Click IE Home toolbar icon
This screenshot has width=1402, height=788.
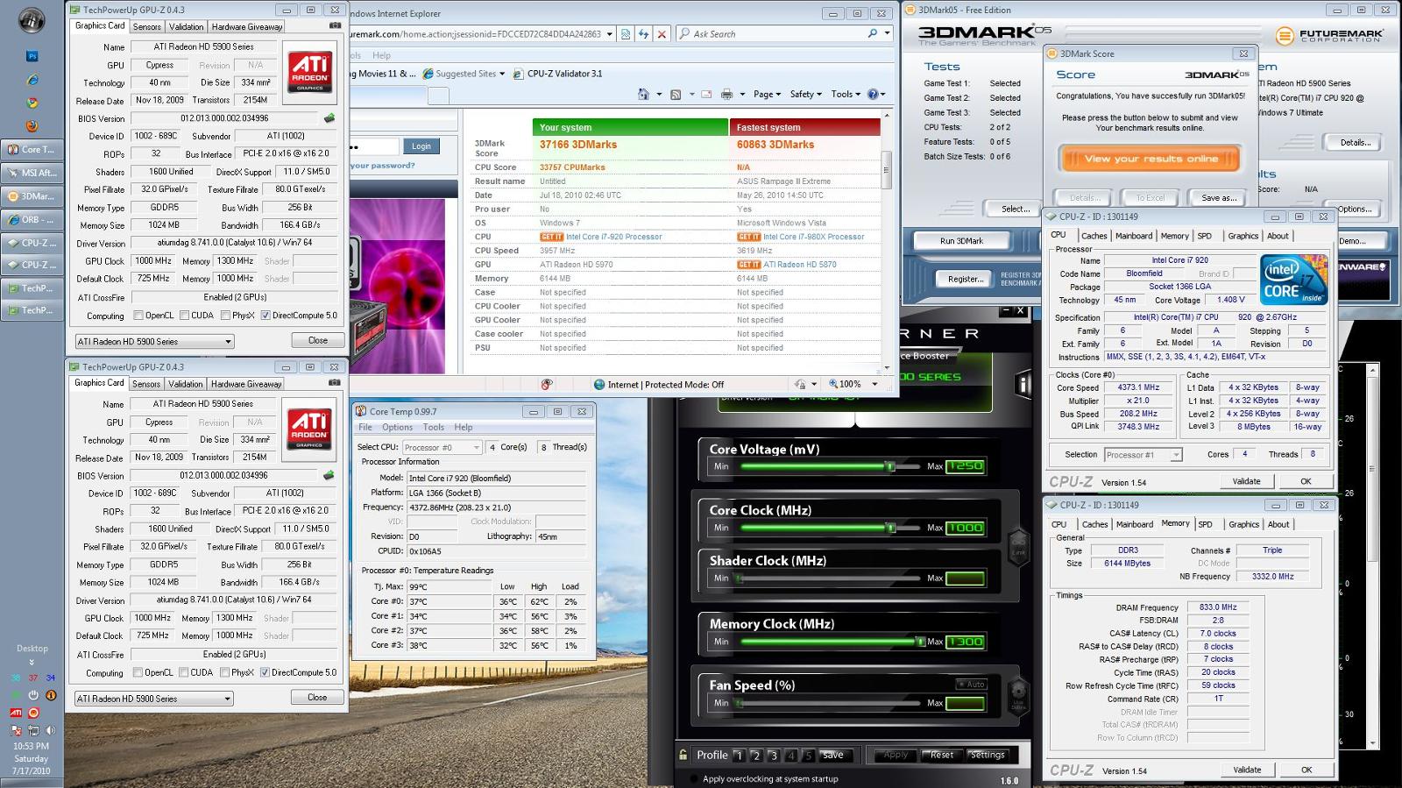pos(643,94)
